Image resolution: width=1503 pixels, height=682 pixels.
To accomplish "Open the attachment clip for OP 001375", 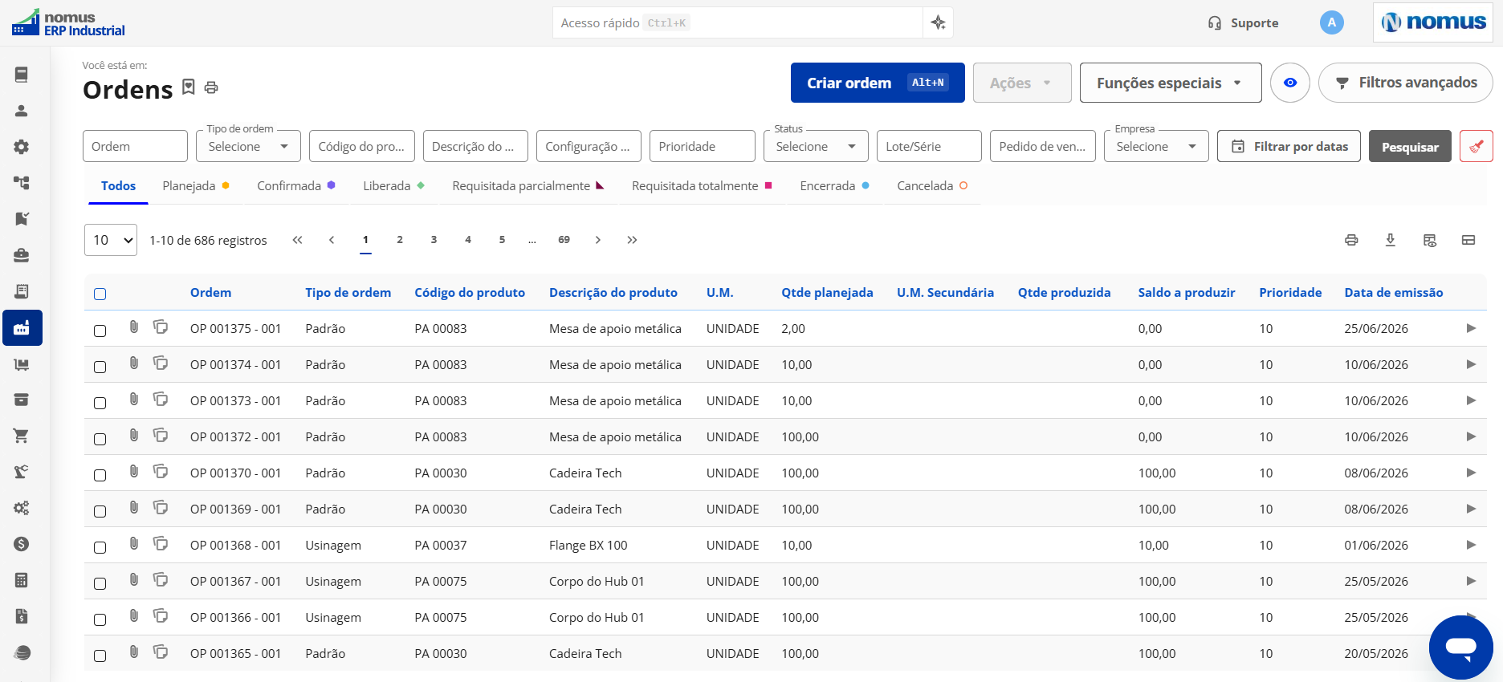I will click(x=134, y=327).
